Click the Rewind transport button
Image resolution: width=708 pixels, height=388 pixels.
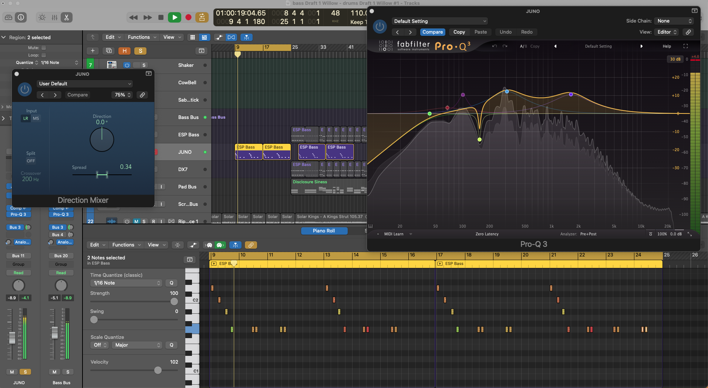(x=134, y=17)
